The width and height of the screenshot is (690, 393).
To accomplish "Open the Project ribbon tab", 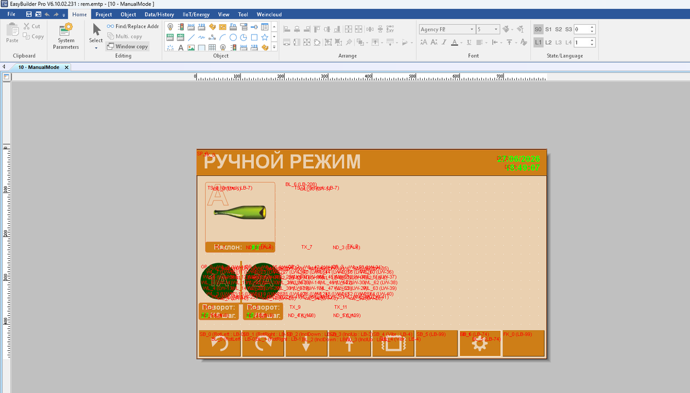I will click(x=103, y=15).
